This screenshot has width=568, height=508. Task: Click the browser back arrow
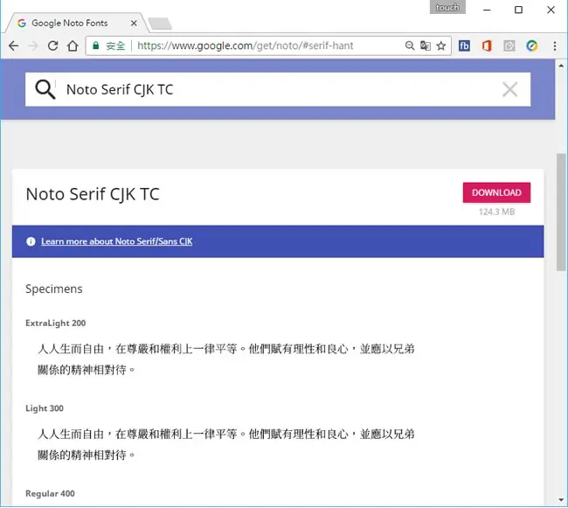click(x=14, y=45)
